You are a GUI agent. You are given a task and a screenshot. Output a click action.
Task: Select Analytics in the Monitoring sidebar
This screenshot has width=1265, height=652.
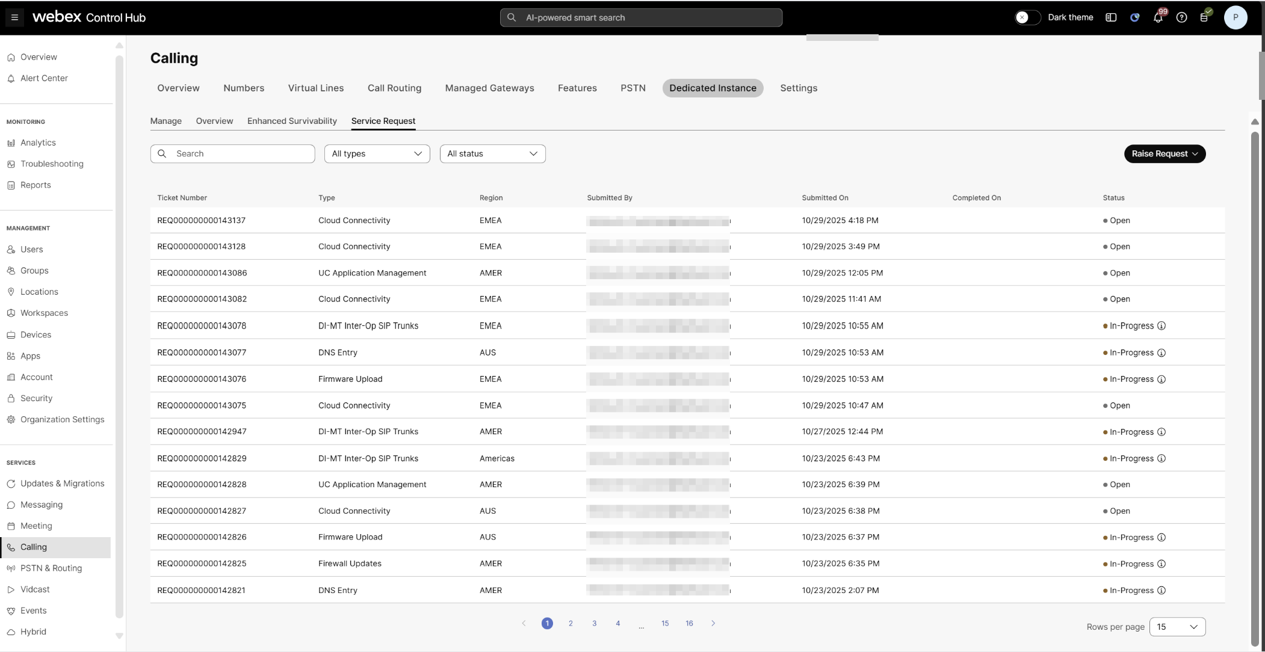click(39, 143)
